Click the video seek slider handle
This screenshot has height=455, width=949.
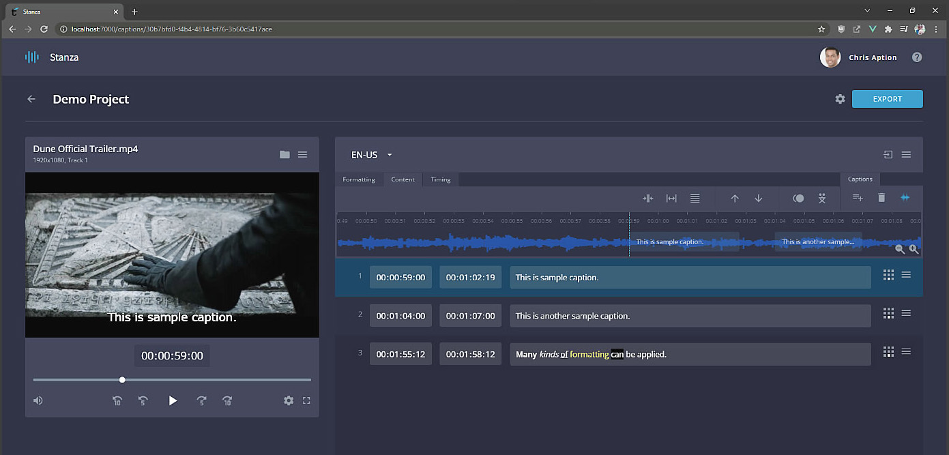coord(122,379)
